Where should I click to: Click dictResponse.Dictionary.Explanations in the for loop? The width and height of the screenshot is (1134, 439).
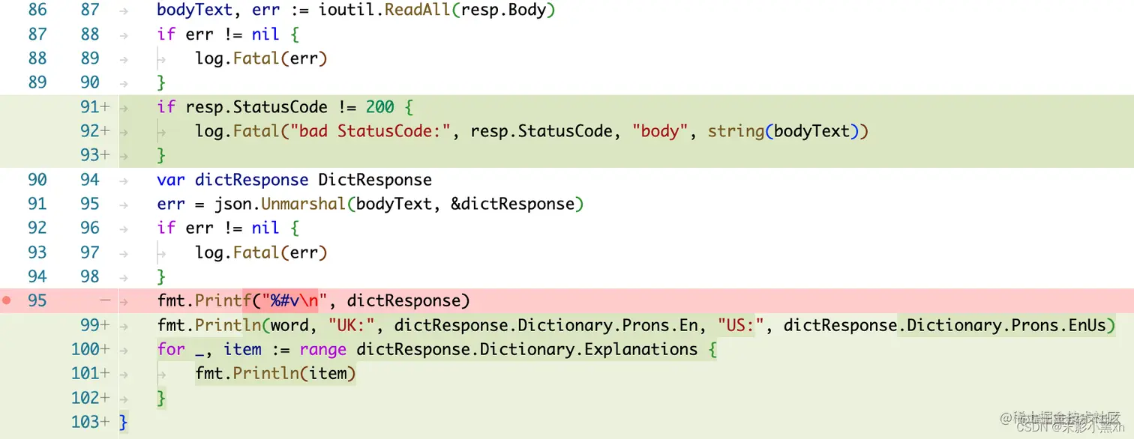tap(526, 349)
